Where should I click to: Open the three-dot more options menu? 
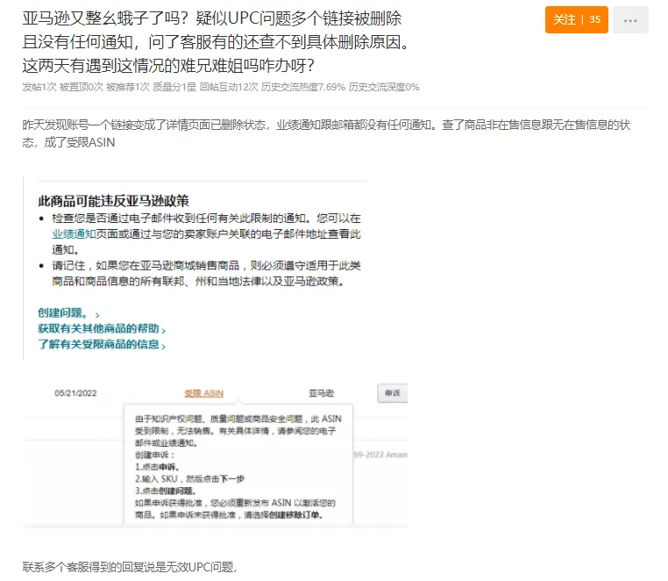tap(630, 20)
